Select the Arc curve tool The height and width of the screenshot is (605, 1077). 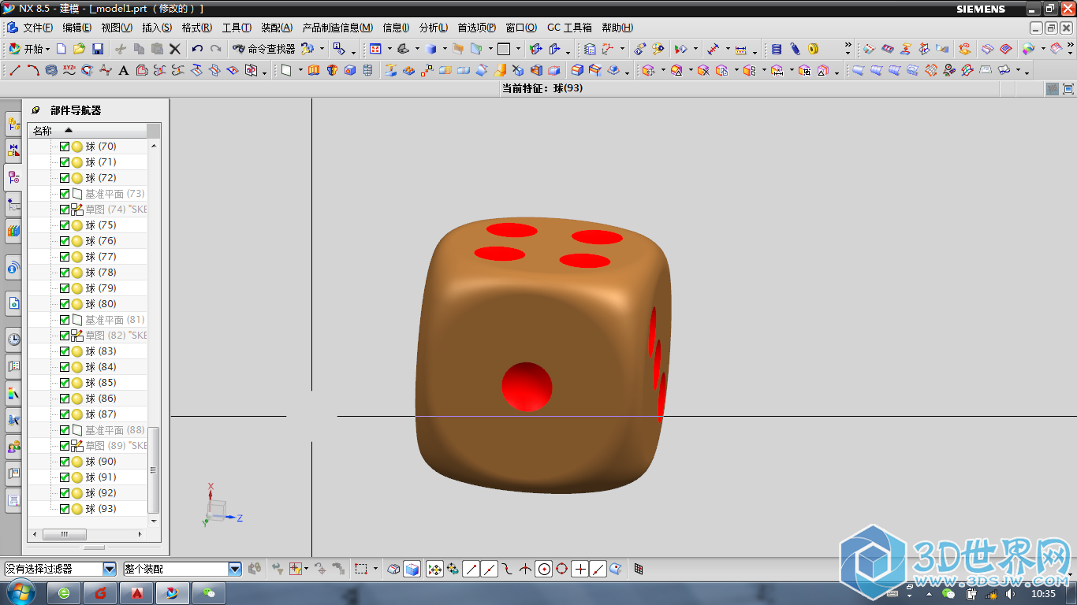pyautogui.click(x=33, y=70)
